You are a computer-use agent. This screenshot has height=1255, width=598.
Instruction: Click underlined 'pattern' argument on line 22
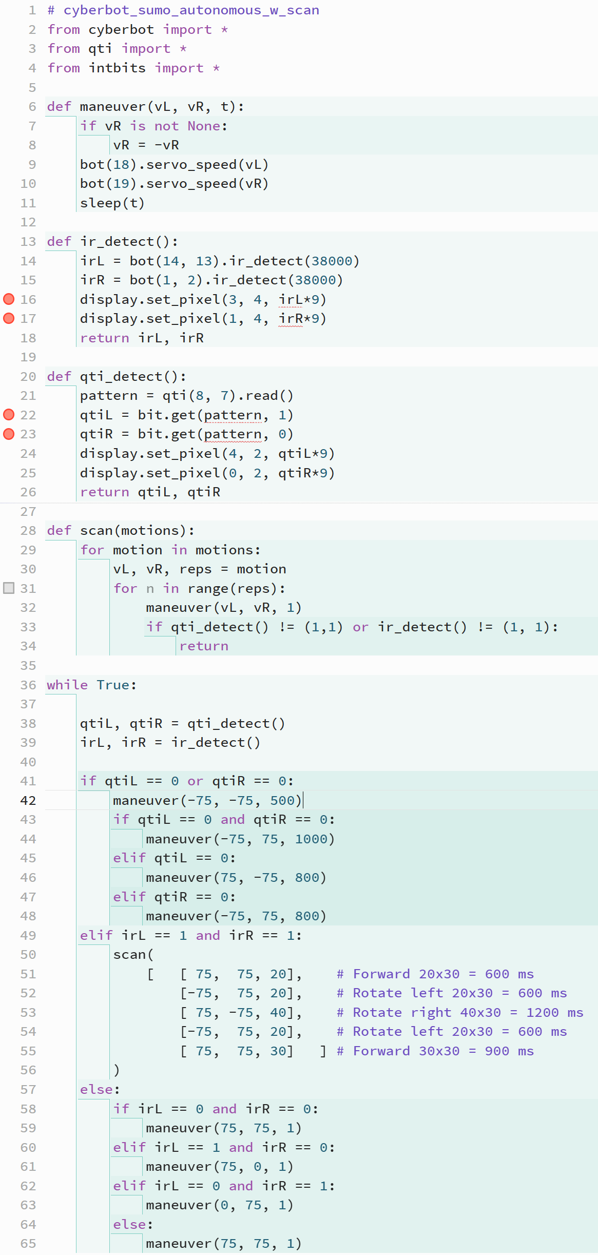(233, 415)
